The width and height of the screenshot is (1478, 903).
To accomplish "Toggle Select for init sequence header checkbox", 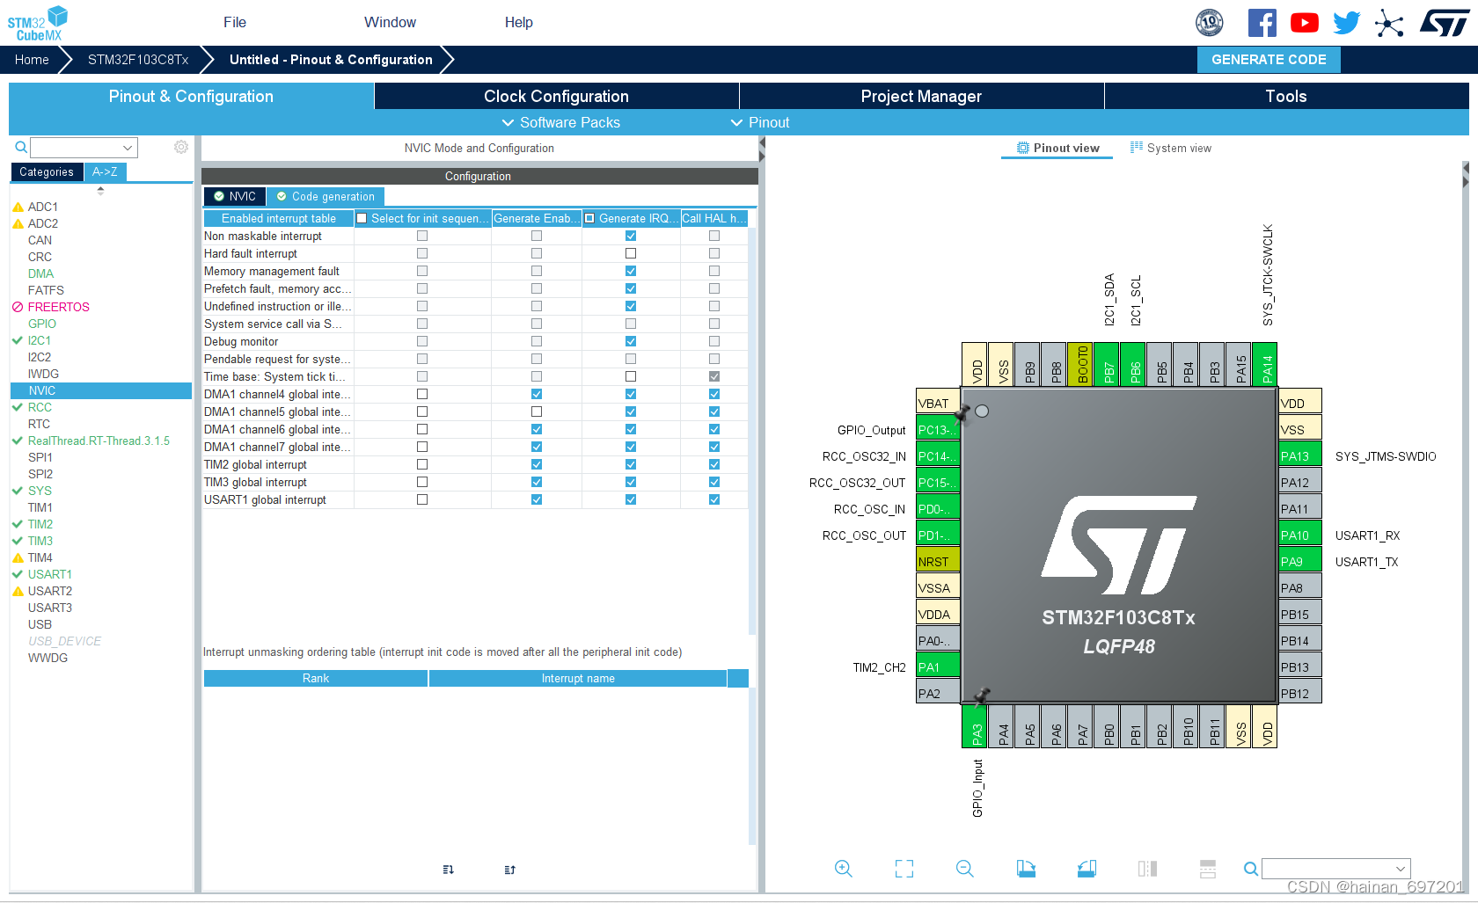I will pyautogui.click(x=362, y=218).
